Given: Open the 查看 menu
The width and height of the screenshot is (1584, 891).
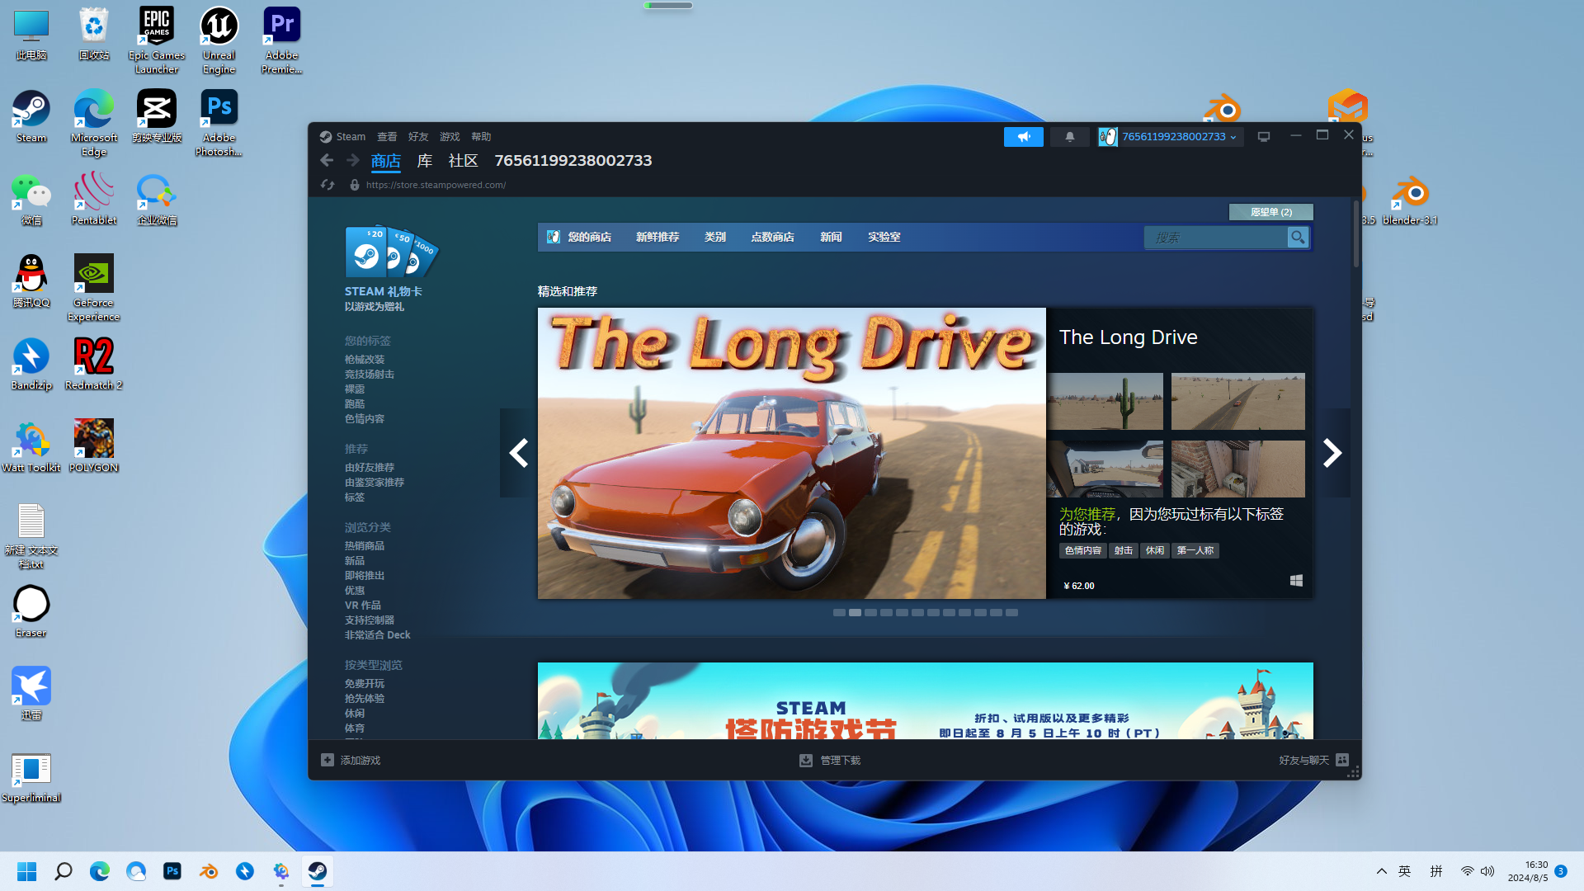Looking at the screenshot, I should tap(387, 137).
